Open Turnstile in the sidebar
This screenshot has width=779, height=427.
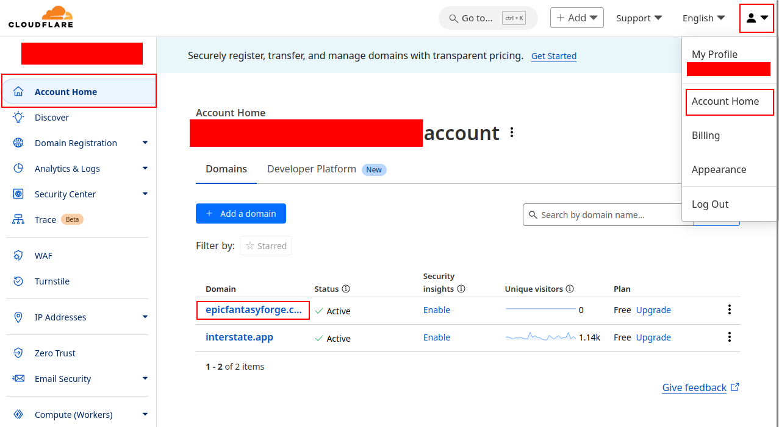[x=52, y=281]
